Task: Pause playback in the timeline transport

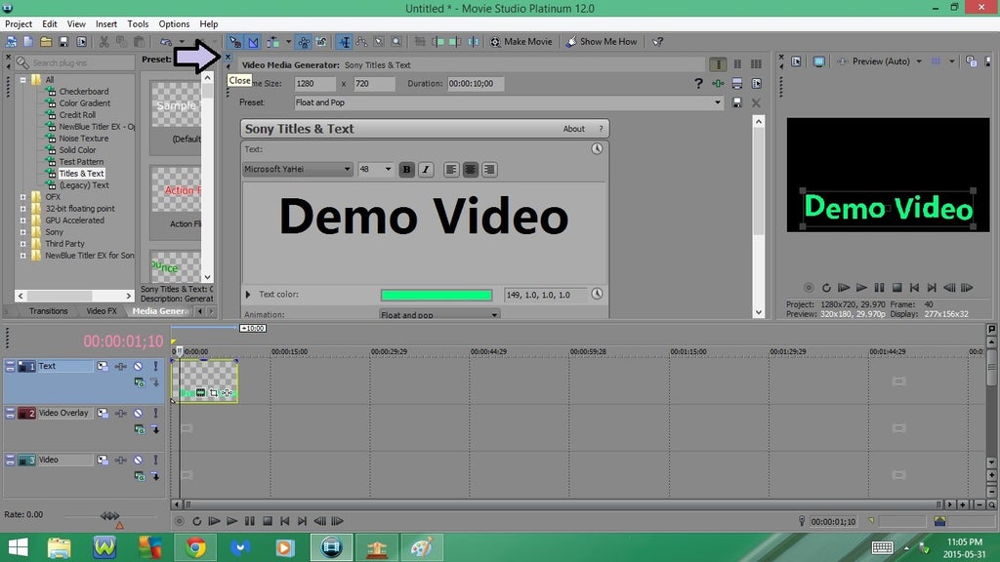Action: (249, 521)
